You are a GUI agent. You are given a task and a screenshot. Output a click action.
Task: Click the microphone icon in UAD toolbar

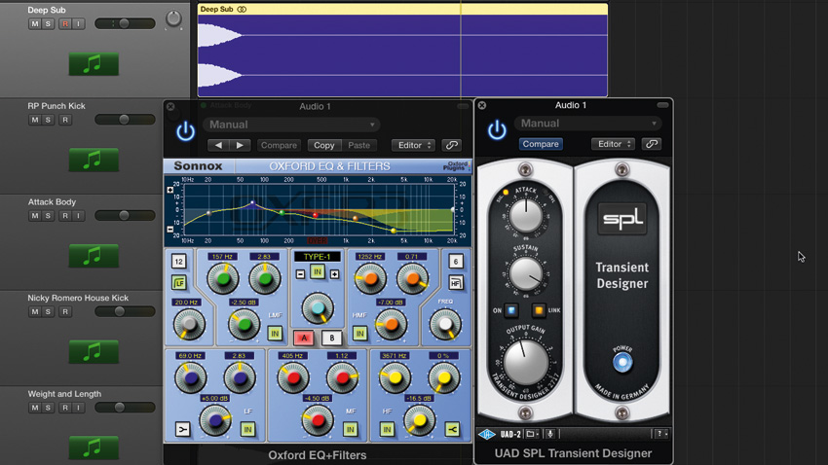pos(549,434)
